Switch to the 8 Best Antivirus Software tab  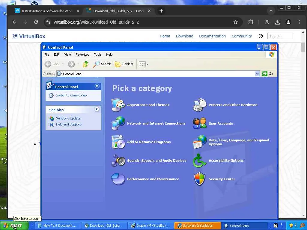coord(46,11)
